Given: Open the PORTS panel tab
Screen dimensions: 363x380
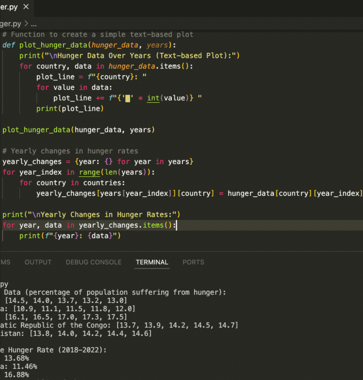Looking at the screenshot, I should pos(194,262).
